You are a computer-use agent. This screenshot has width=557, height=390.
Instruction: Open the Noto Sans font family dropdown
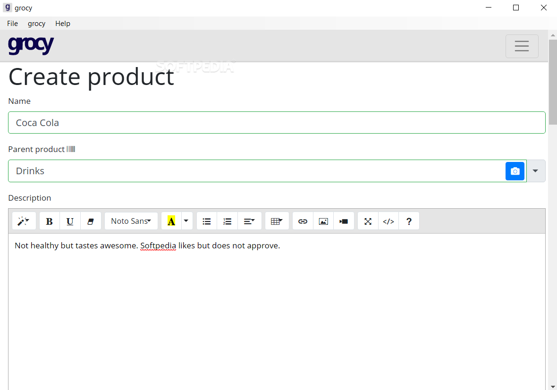click(x=131, y=221)
